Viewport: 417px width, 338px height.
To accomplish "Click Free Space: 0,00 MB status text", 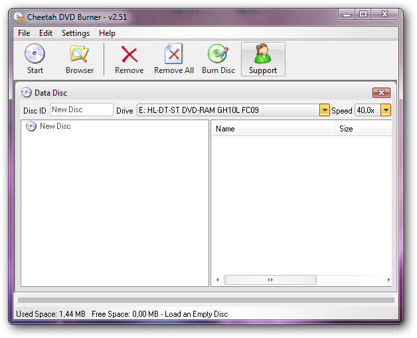I will tap(125, 314).
